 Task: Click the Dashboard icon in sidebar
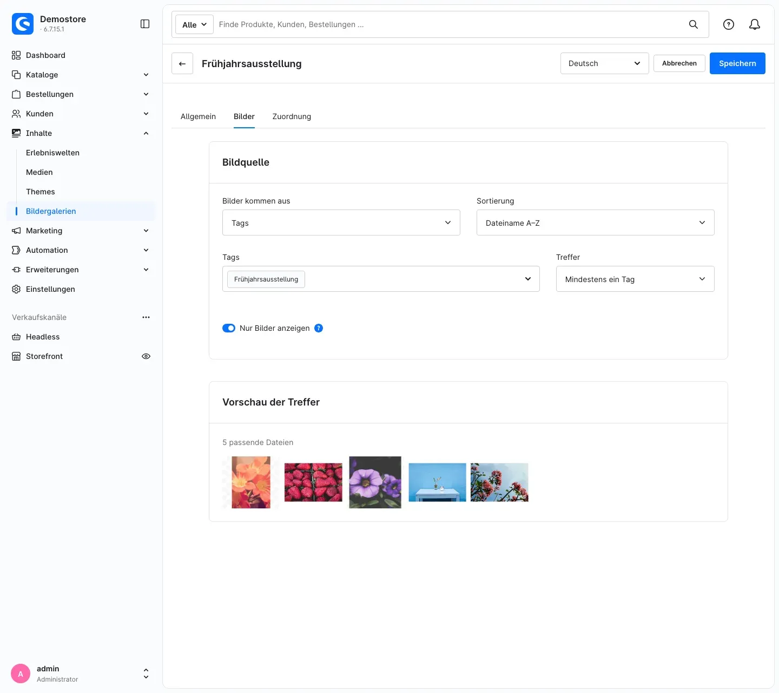[x=16, y=55]
